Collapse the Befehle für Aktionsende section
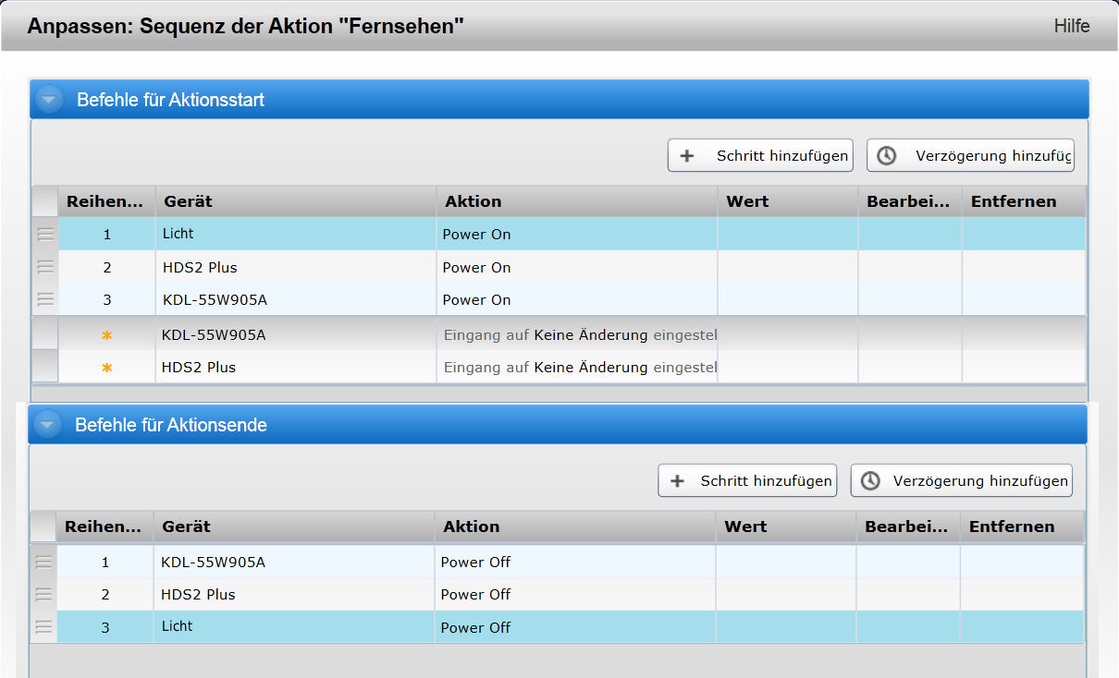Screen dimensions: 1119x678 [48, 425]
